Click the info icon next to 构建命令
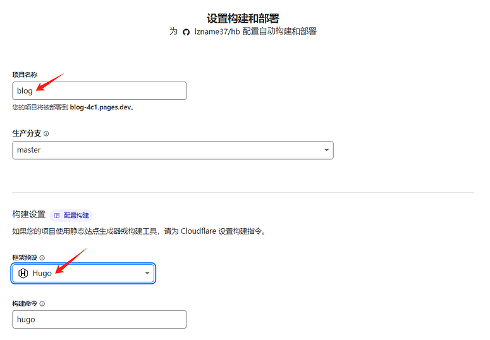 [42, 304]
